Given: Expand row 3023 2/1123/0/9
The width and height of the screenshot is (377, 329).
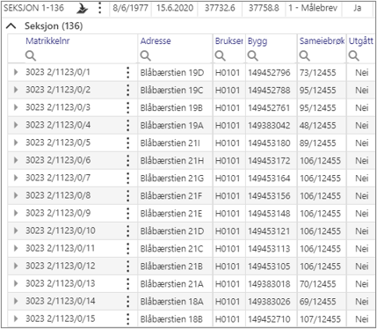Looking at the screenshot, I should coord(16,213).
